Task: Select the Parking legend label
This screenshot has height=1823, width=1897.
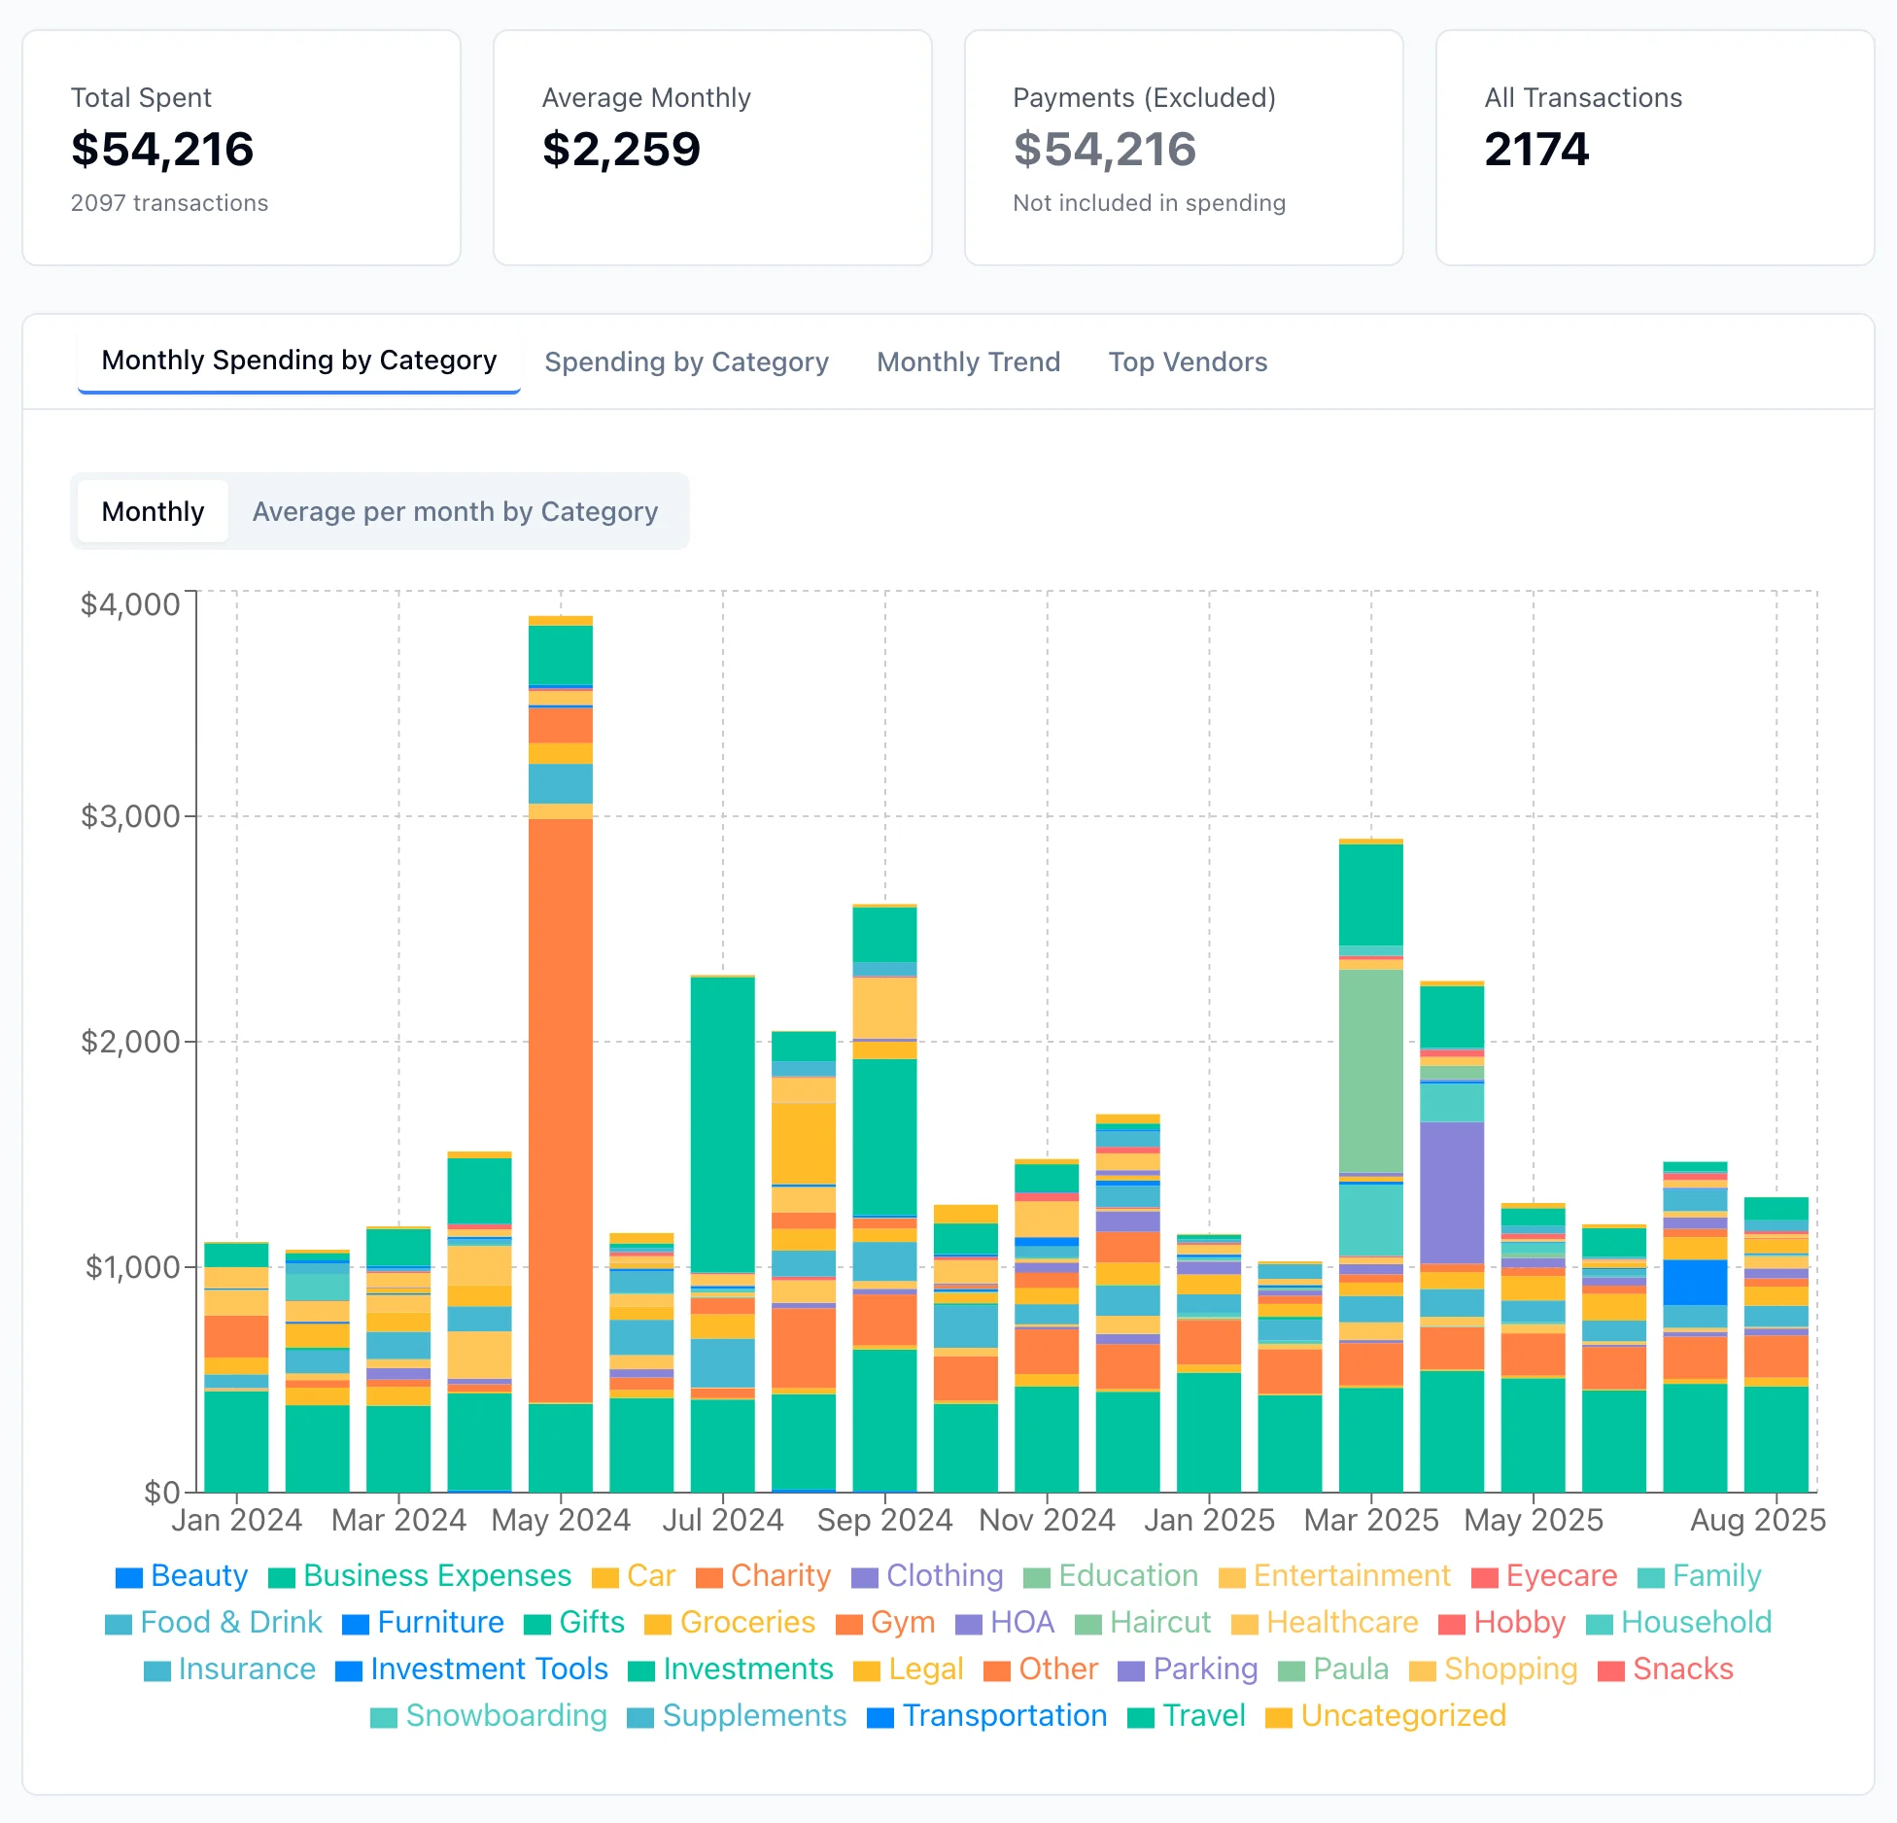Action: [x=1205, y=1668]
